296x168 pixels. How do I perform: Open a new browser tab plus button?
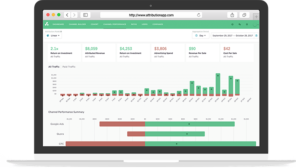[x=256, y=17]
